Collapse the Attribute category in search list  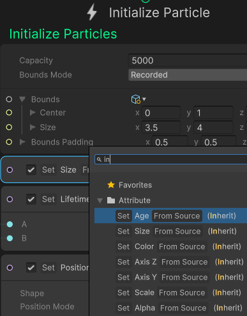pyautogui.click(x=100, y=200)
